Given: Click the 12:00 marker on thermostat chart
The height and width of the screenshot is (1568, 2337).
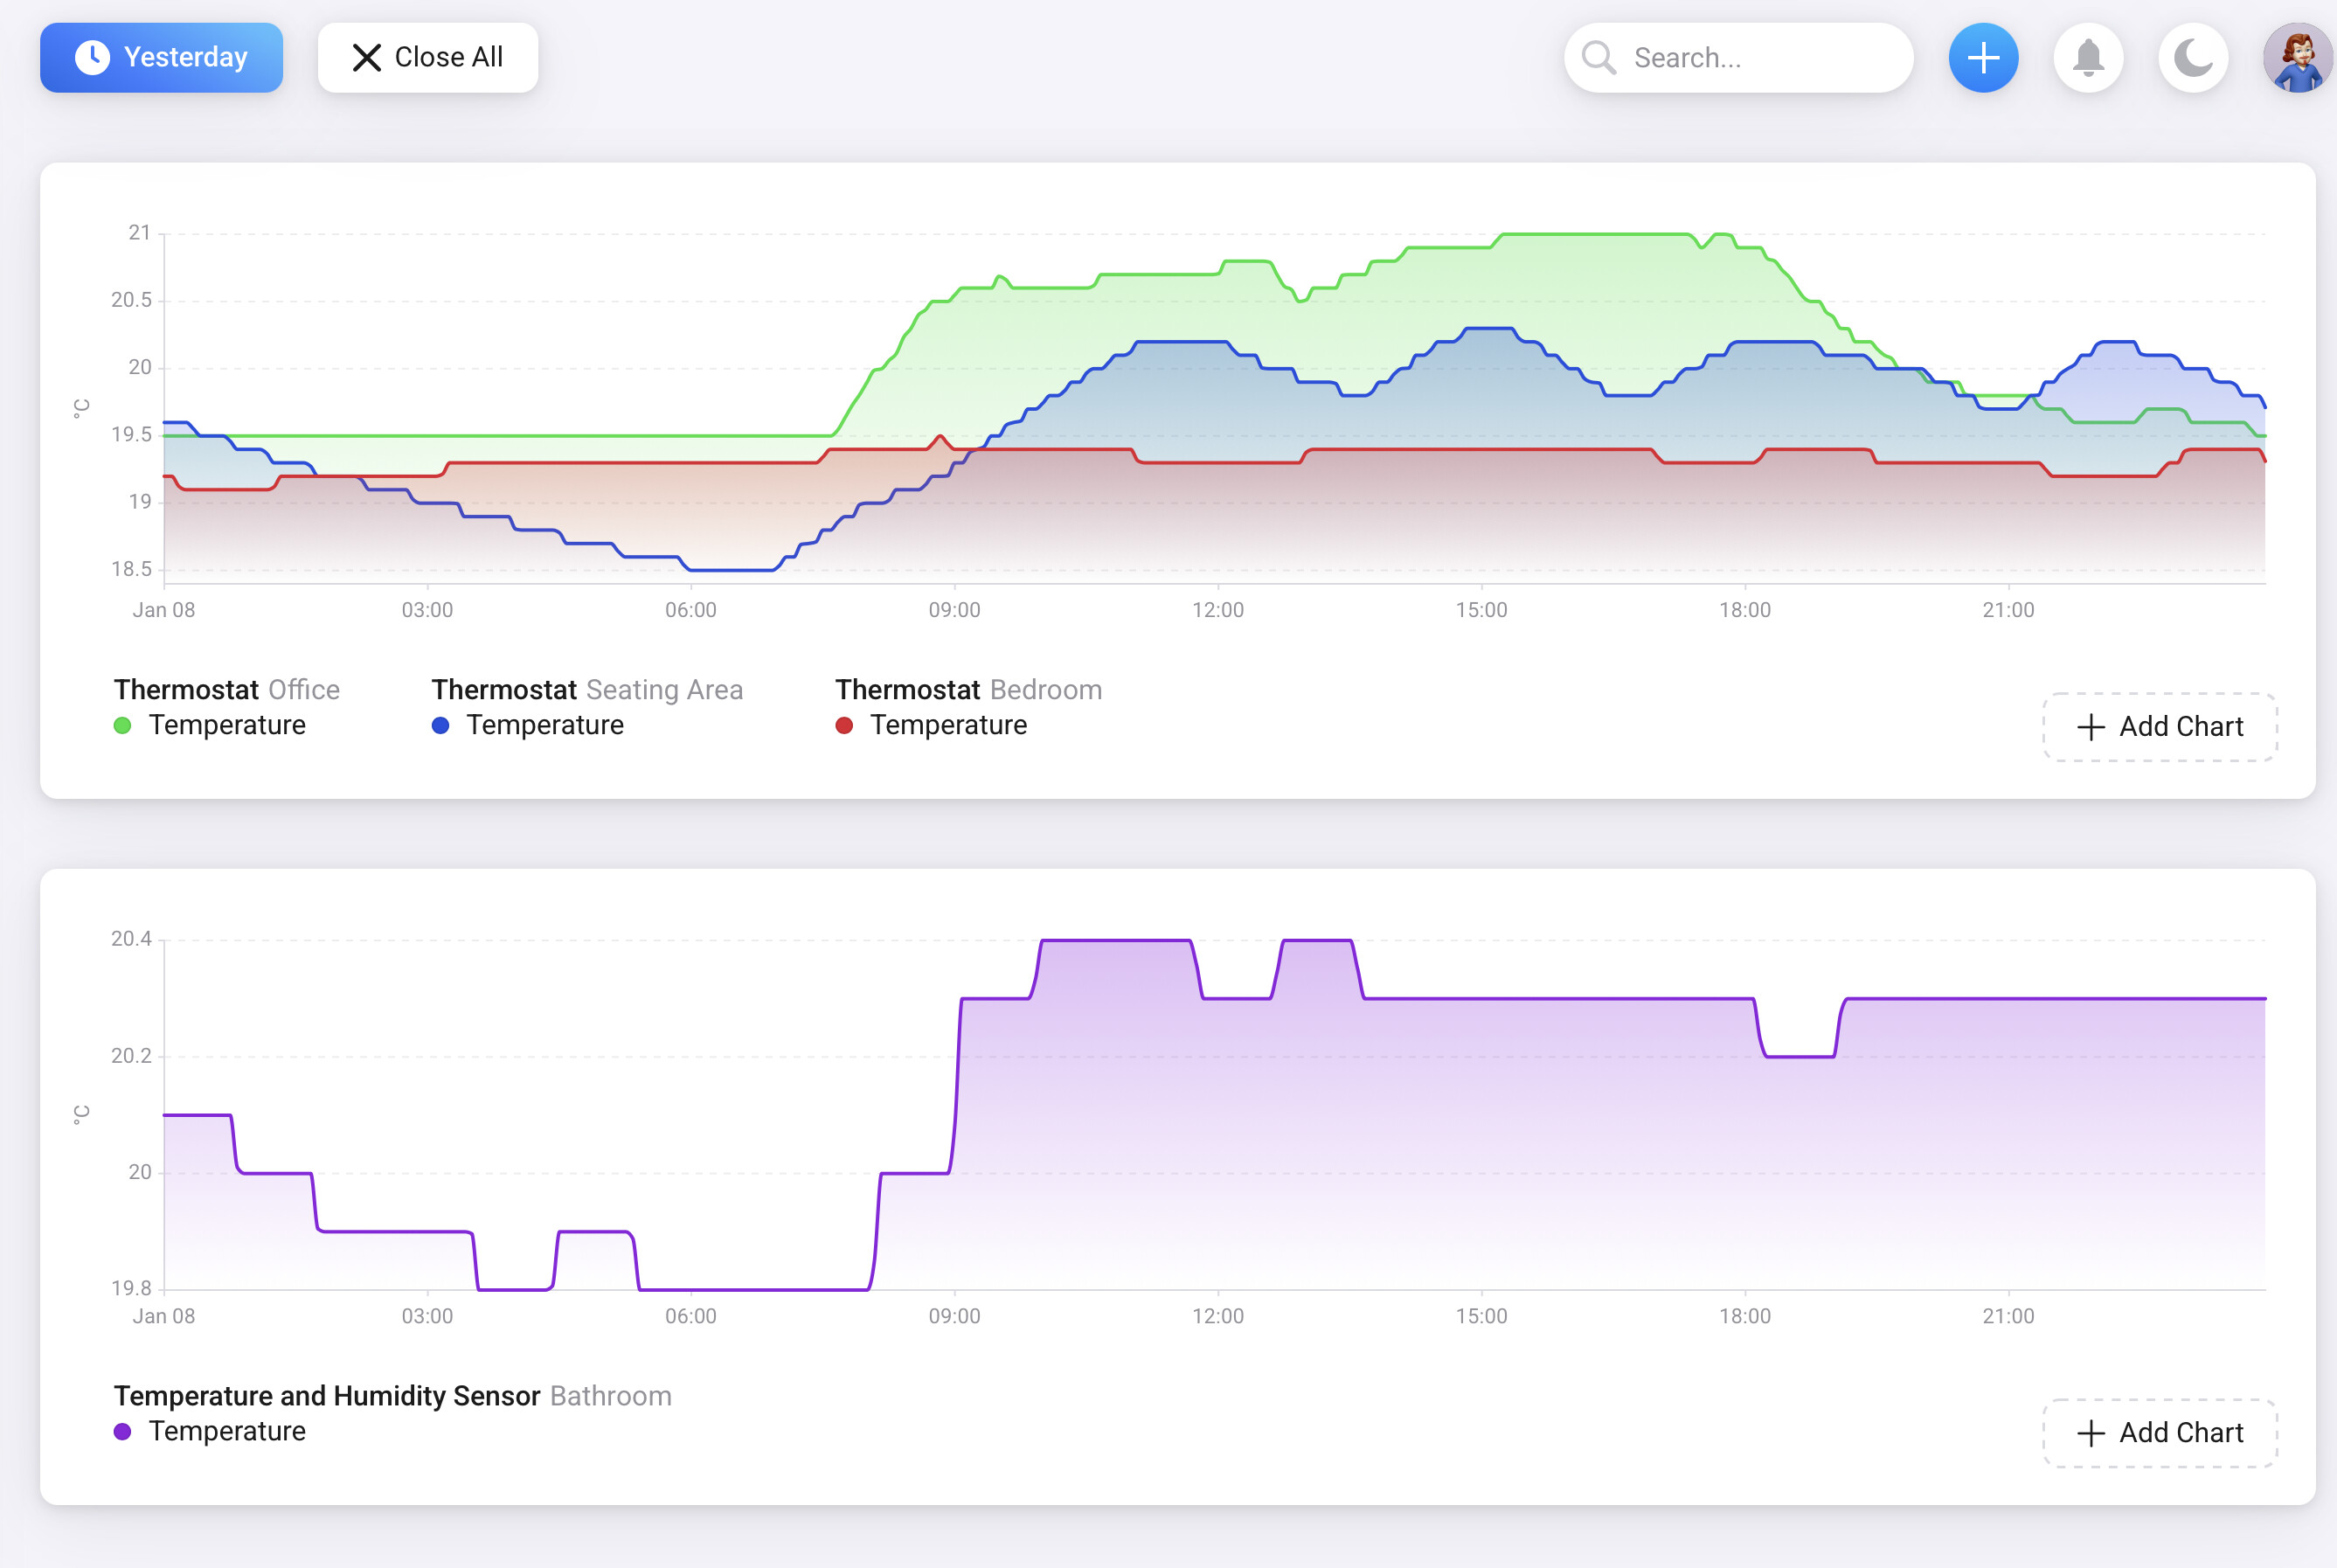Looking at the screenshot, I should [1217, 610].
